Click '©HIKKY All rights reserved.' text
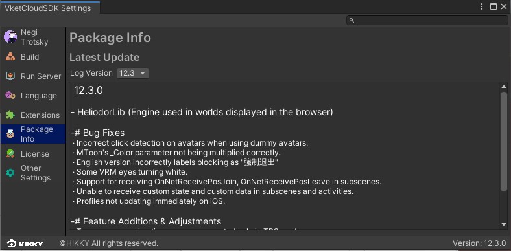 click(108, 243)
